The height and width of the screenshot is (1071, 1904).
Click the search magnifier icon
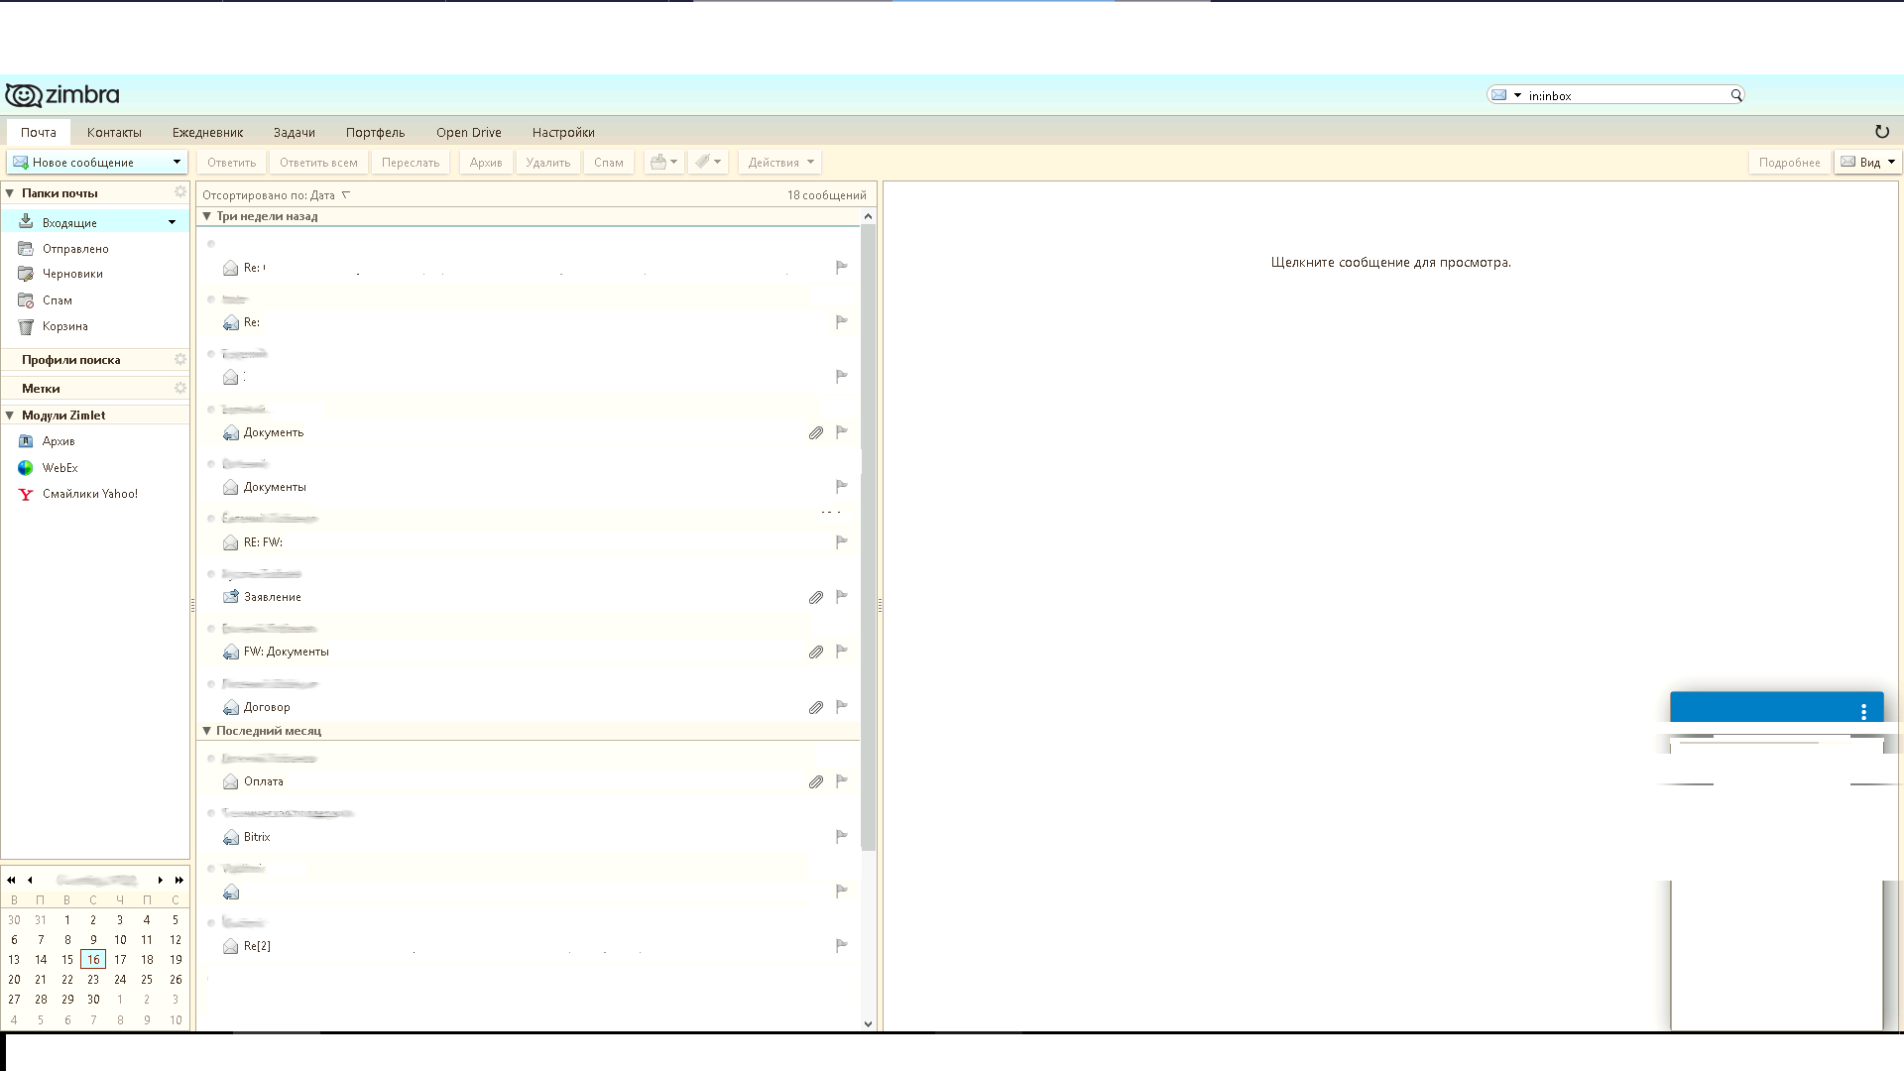point(1736,95)
